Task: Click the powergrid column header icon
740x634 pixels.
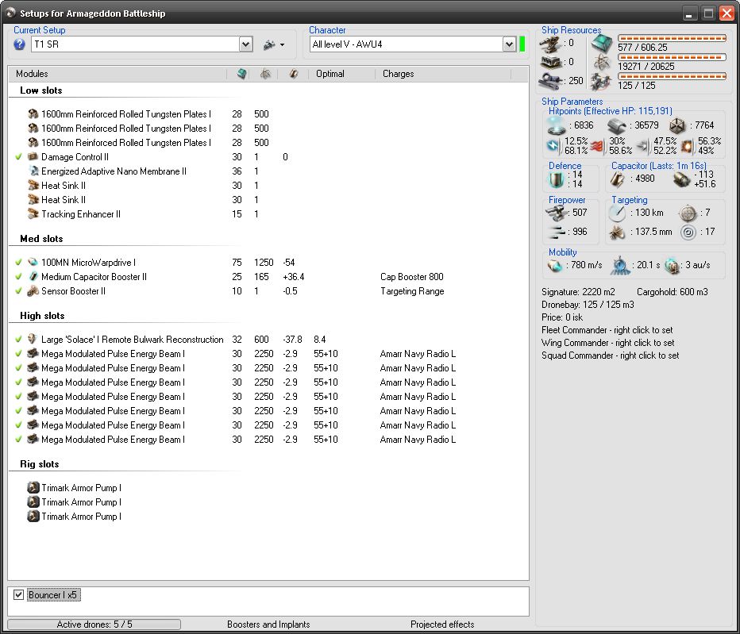Action: 266,74
